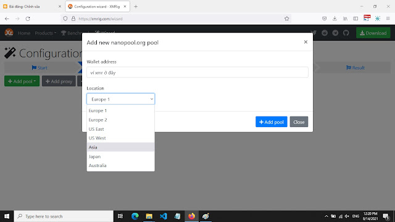The width and height of the screenshot is (395, 222).
Task: Show site security padlock info
Action: click(x=73, y=18)
